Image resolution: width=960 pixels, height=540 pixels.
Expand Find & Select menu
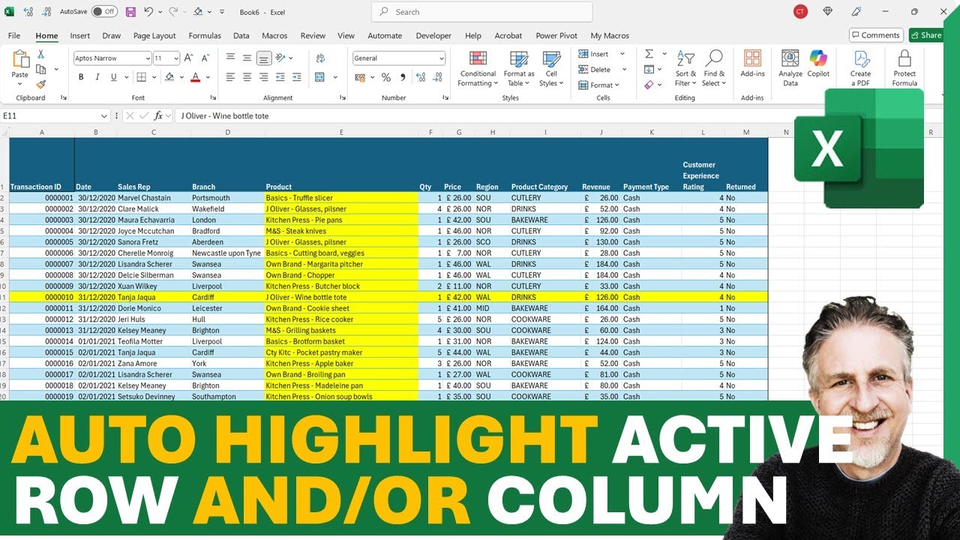coord(714,67)
